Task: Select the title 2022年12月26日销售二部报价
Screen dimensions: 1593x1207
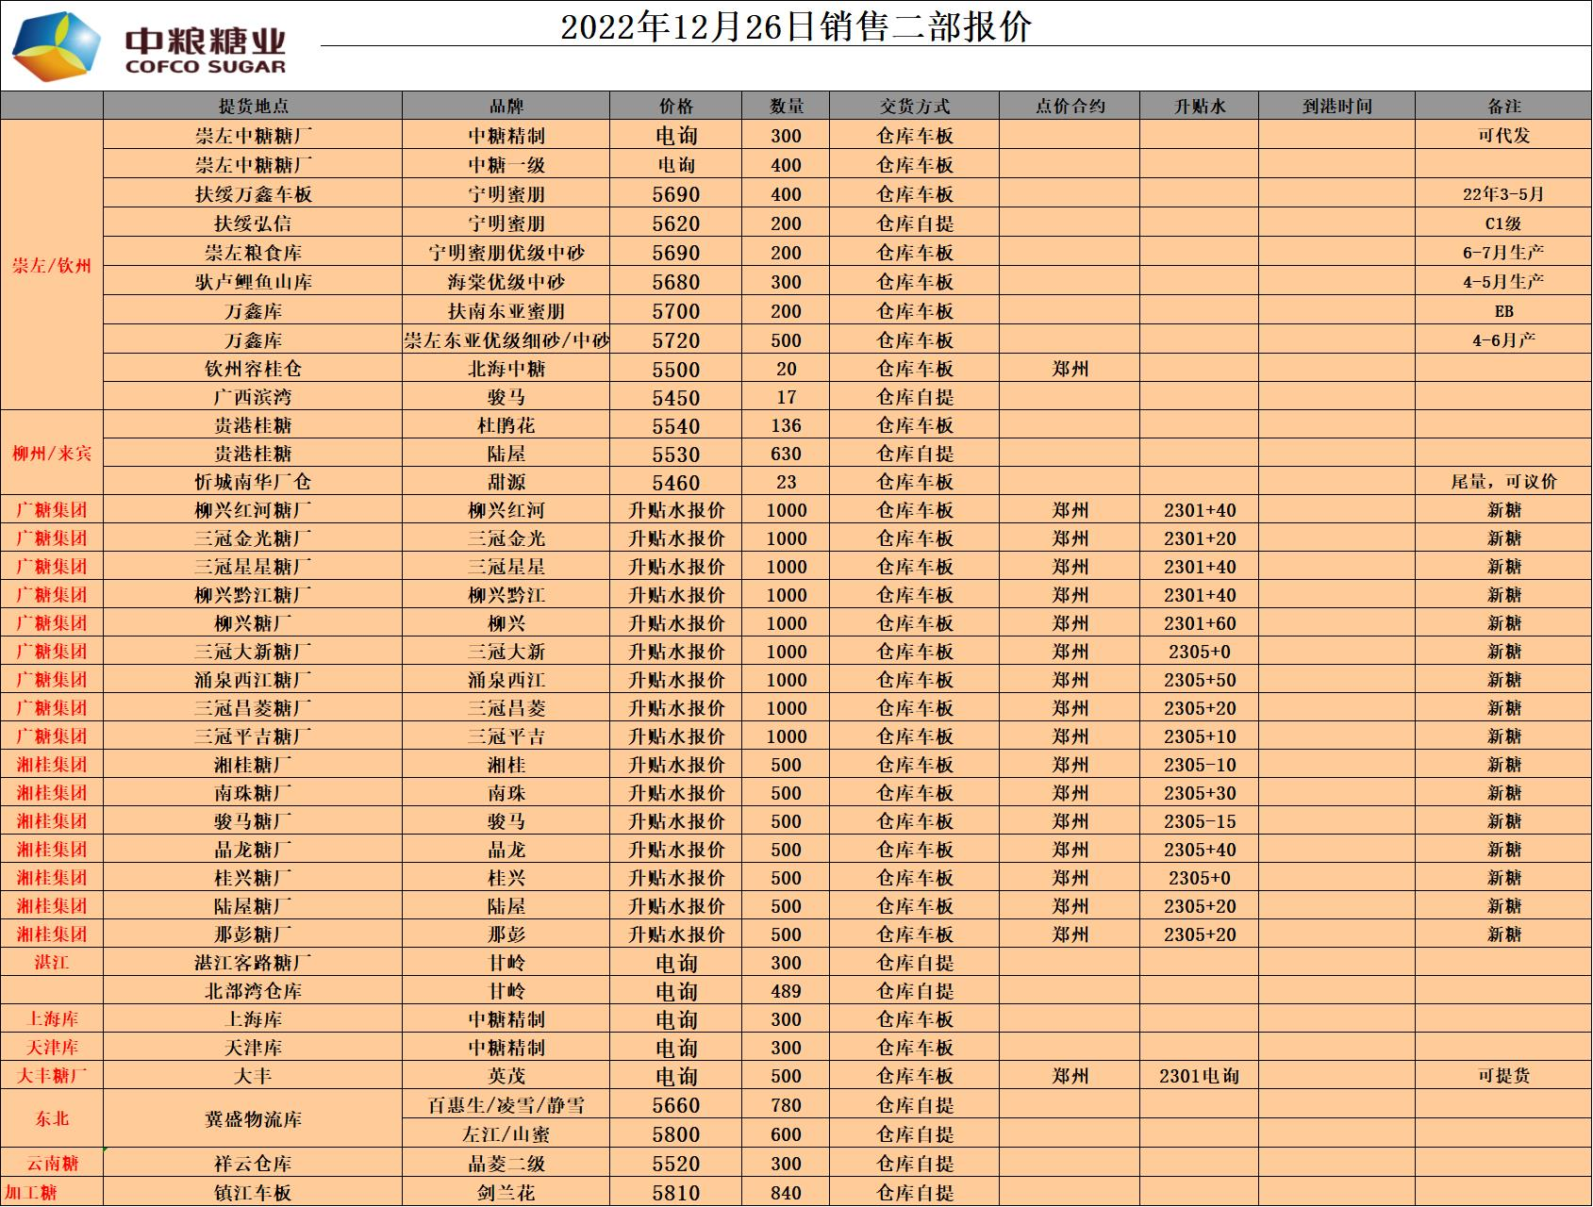Action: pyautogui.click(x=795, y=26)
